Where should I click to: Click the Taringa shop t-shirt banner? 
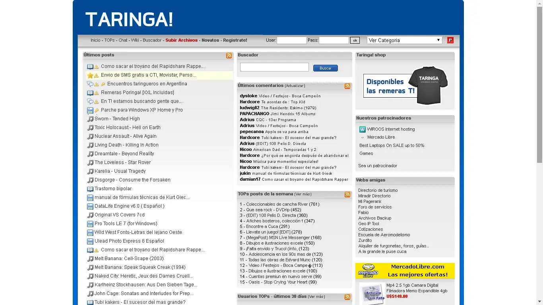tap(405, 85)
